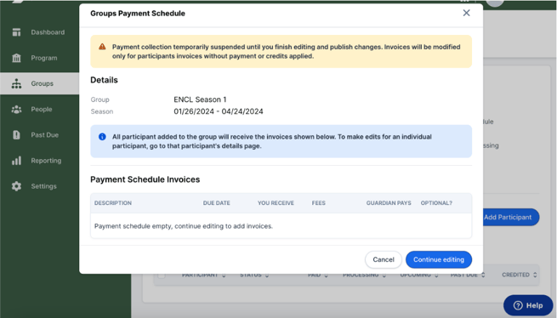
Task: Open the Reporting bar chart icon
Action: point(16,161)
